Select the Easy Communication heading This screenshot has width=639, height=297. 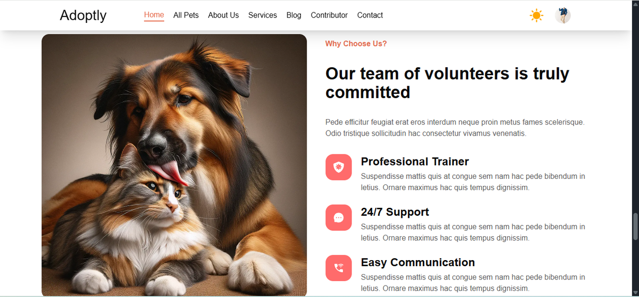pyautogui.click(x=418, y=262)
